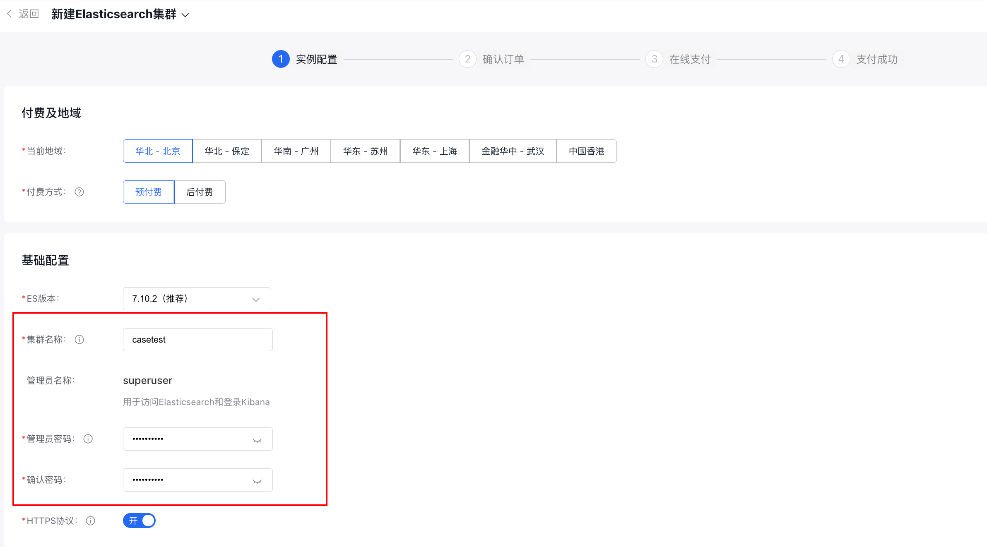Expand the 新建Elasticsearch集群 title dropdown
The height and width of the screenshot is (547, 987).
pos(185,15)
